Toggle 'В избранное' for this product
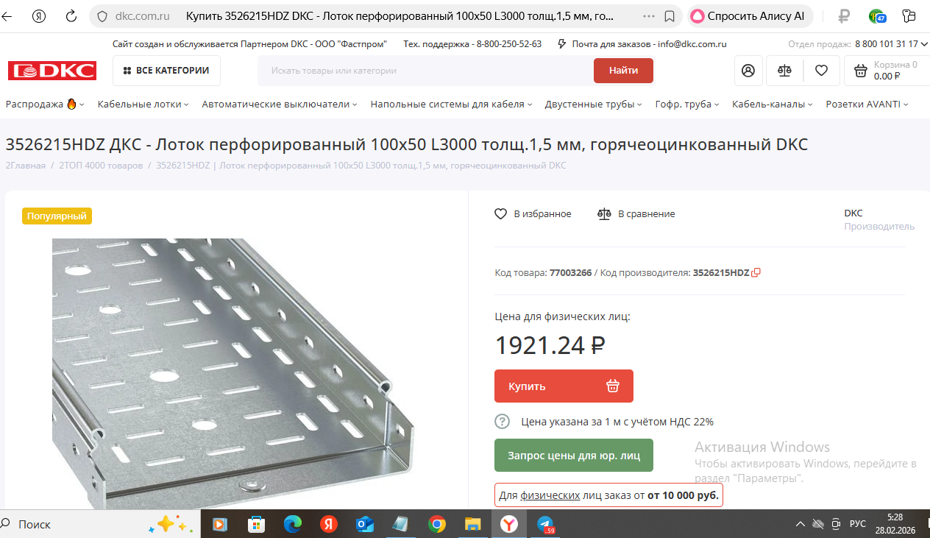 (533, 214)
